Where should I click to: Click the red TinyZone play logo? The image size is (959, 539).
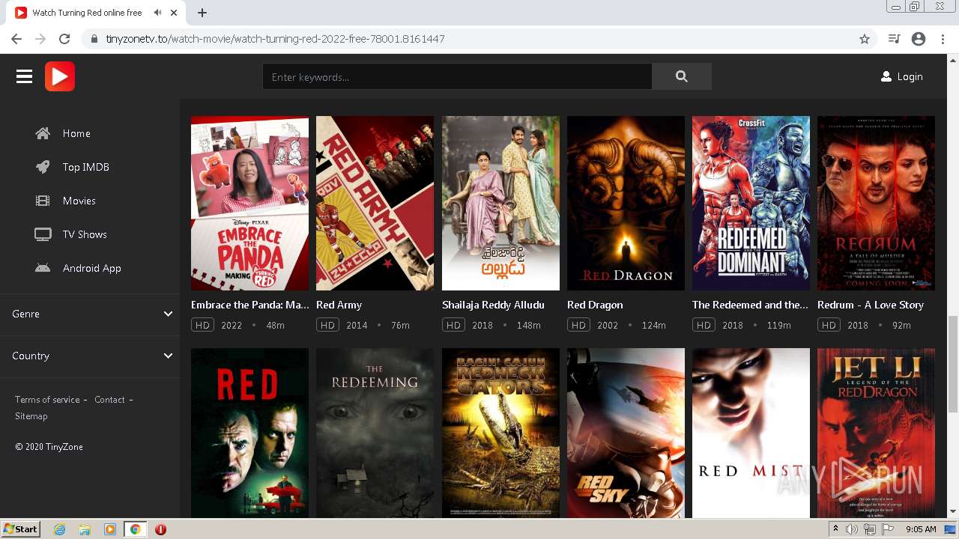point(60,76)
